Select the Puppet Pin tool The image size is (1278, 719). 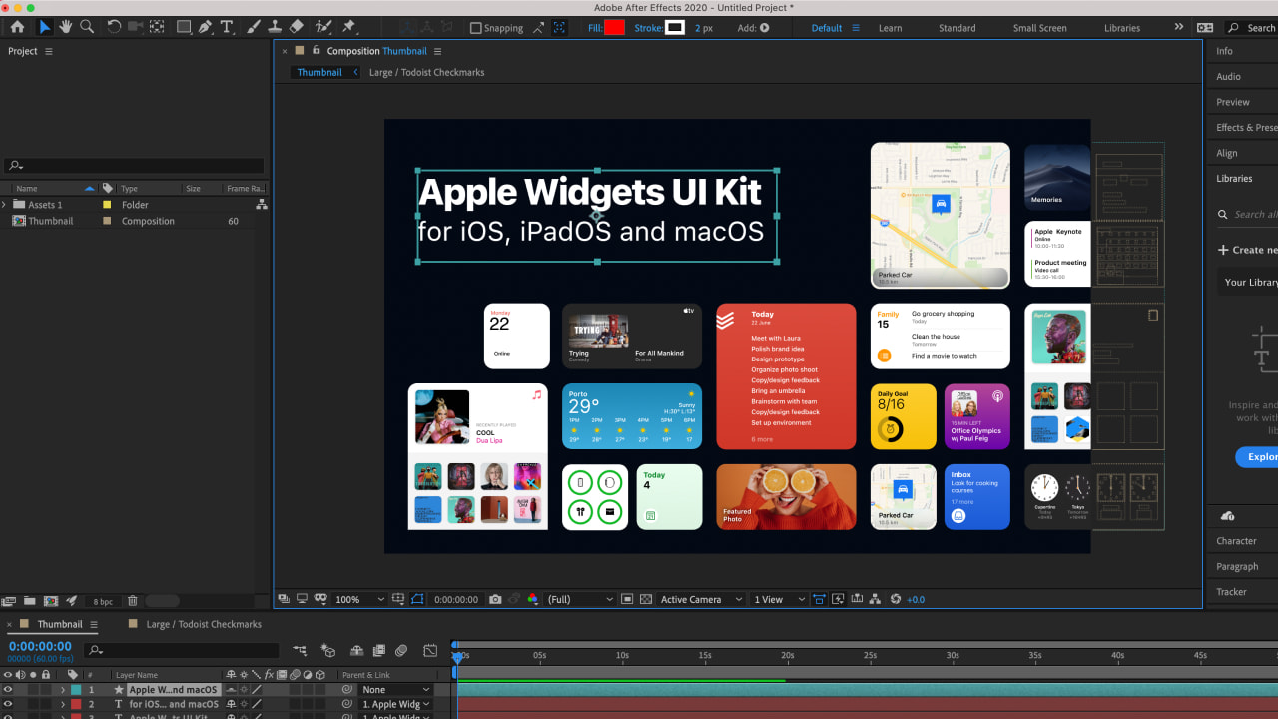349,27
